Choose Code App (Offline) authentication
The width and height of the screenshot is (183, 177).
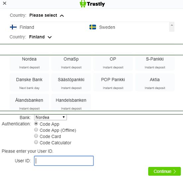[x=36, y=130]
